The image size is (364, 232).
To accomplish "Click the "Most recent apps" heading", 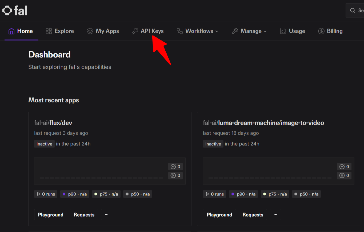I will (54, 100).
